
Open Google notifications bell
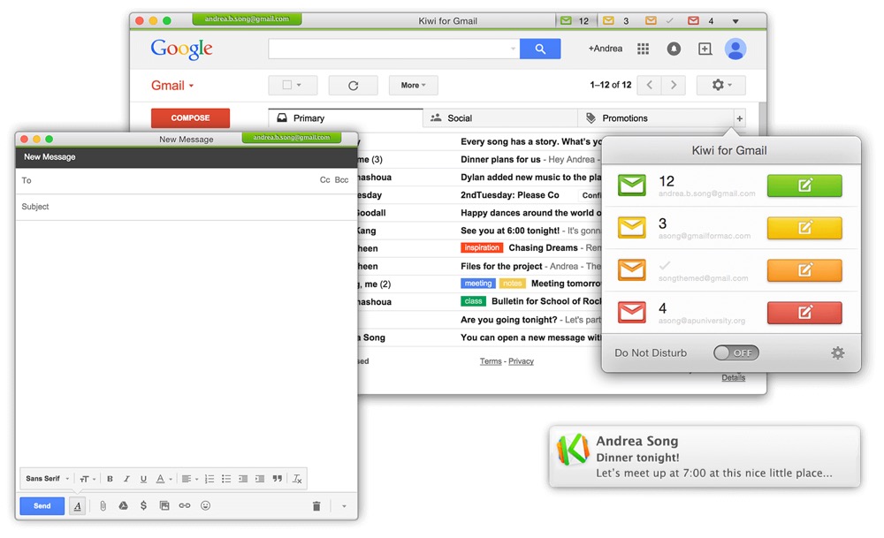673,49
